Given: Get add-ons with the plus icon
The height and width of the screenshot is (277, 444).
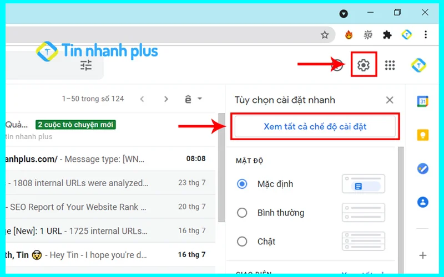Looking at the screenshot, I should click(x=423, y=255).
